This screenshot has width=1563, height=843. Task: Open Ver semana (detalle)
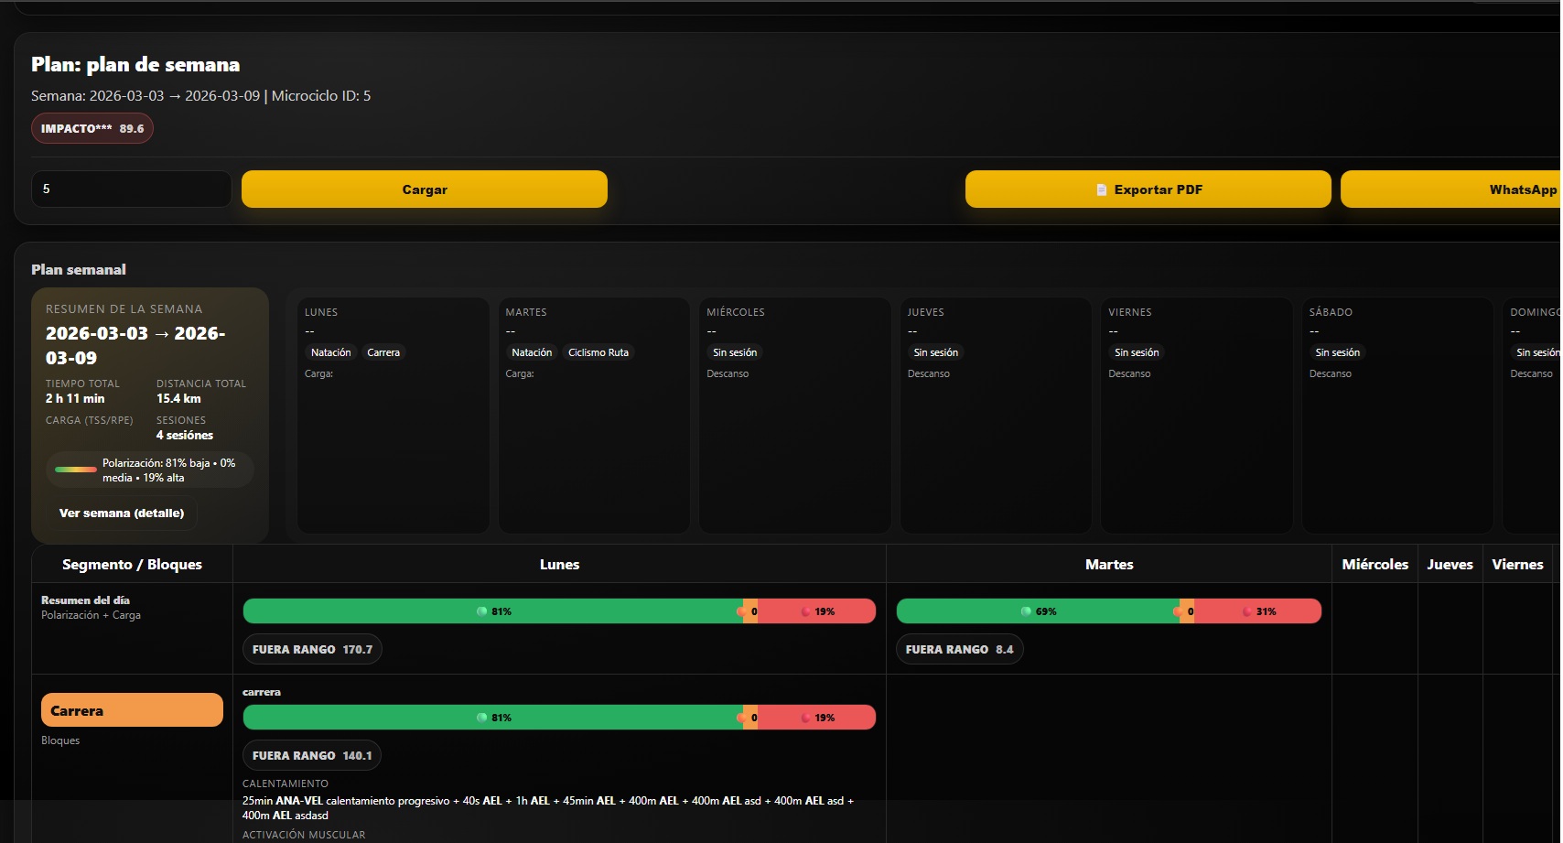pyautogui.click(x=122, y=513)
